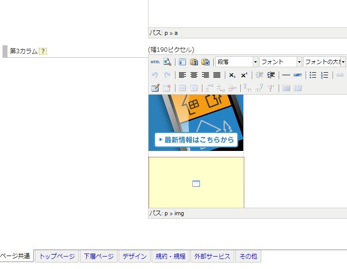347x269 pixels.
Task: Increase paragraph indent
Action: tap(271, 75)
